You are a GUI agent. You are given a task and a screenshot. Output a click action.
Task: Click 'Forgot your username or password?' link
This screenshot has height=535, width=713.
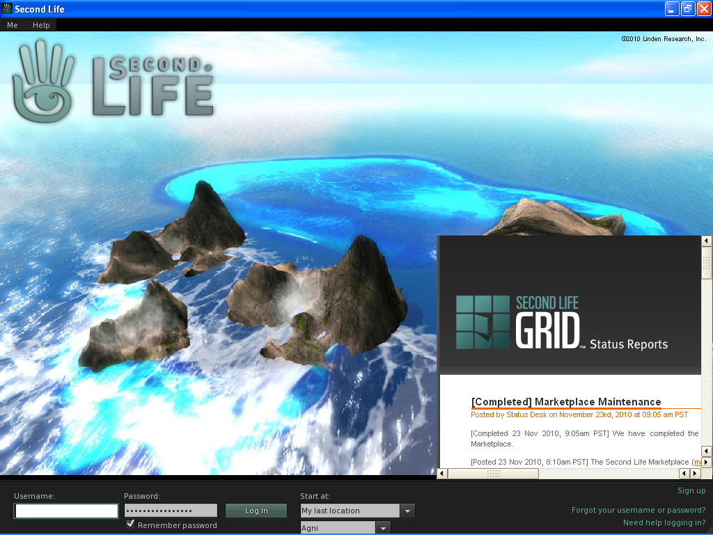[638, 510]
